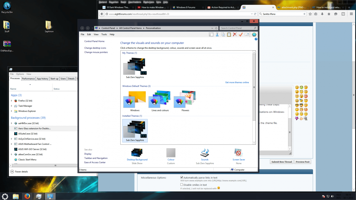Click Preview Post button
The width and height of the screenshot is (356, 200).
(303, 162)
